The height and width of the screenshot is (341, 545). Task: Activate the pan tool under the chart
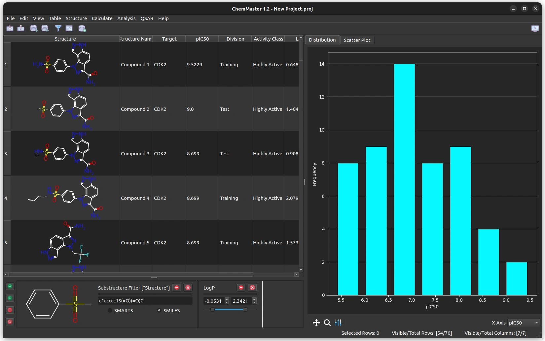(x=316, y=323)
